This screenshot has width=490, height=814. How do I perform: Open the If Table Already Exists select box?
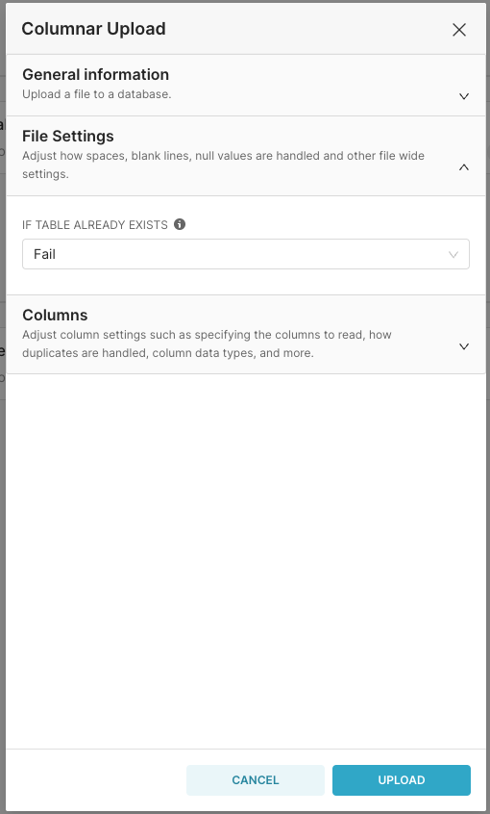click(x=246, y=254)
